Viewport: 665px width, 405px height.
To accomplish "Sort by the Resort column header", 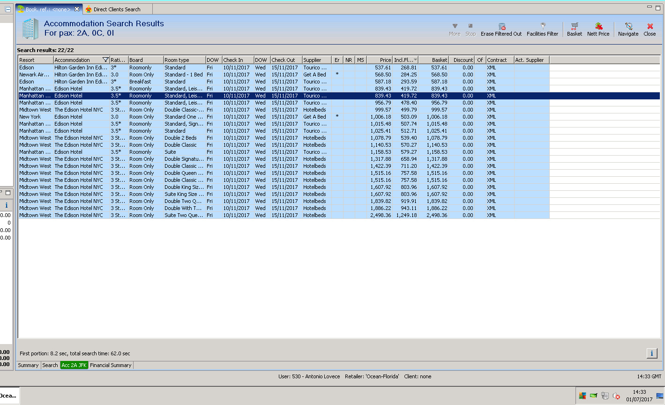I will pyautogui.click(x=36, y=60).
